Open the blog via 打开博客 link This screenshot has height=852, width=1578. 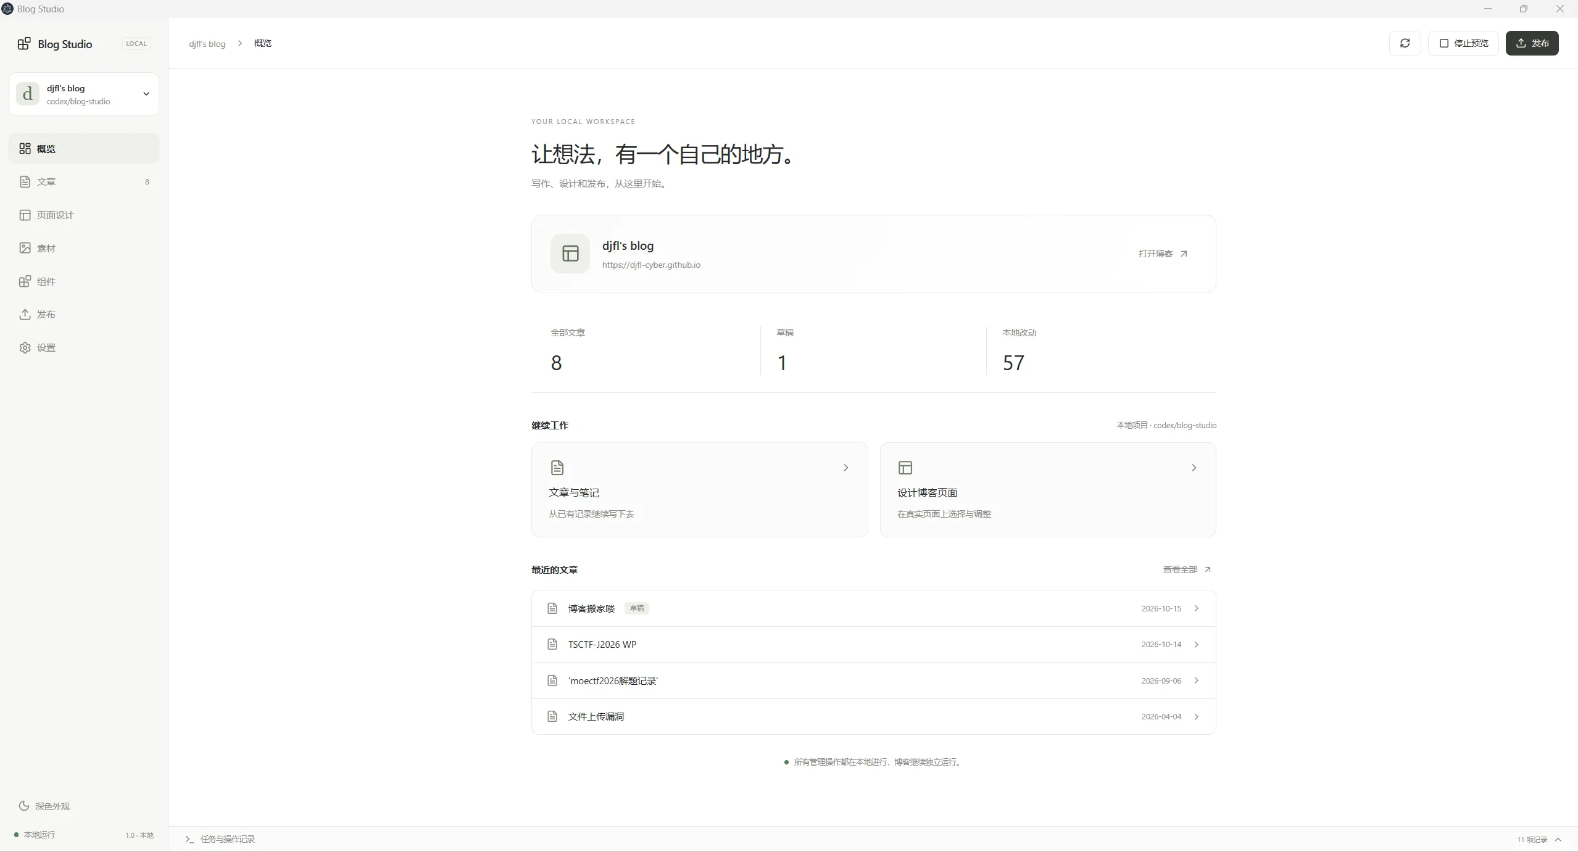[1163, 254]
